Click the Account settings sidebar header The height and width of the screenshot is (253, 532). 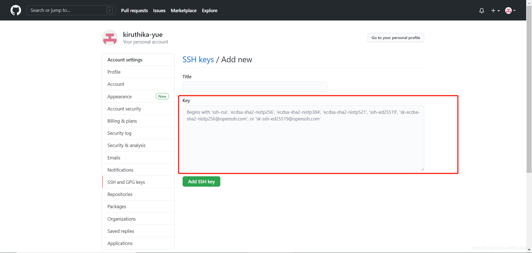coord(138,60)
